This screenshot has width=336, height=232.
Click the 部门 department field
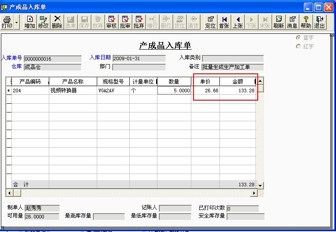pos(139,67)
